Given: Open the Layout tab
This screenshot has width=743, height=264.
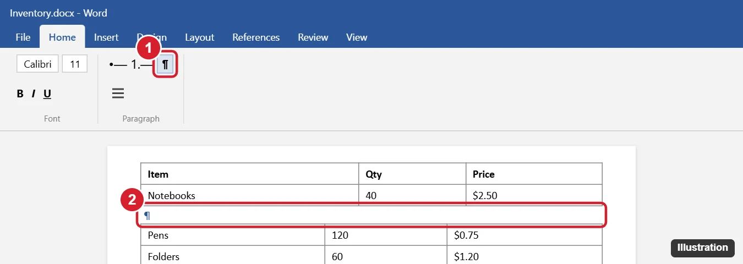Looking at the screenshot, I should (x=200, y=37).
